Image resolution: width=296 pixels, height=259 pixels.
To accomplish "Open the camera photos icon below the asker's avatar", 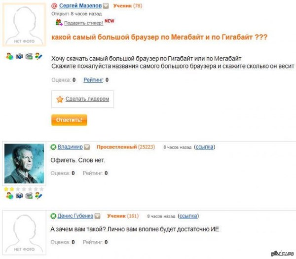I will coord(19,57).
